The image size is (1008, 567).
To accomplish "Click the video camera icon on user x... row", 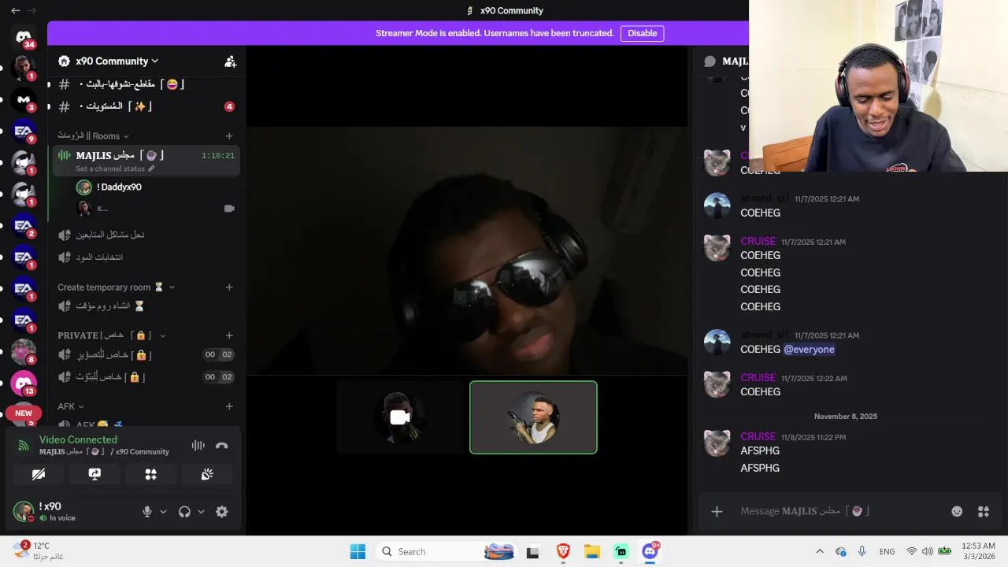I will pyautogui.click(x=229, y=209).
